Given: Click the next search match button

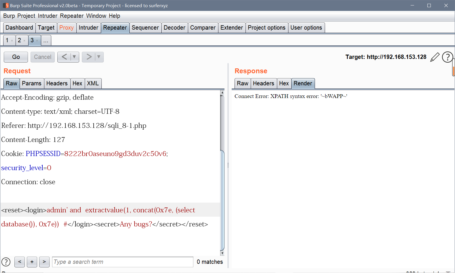Looking at the screenshot, I should coord(44,262).
